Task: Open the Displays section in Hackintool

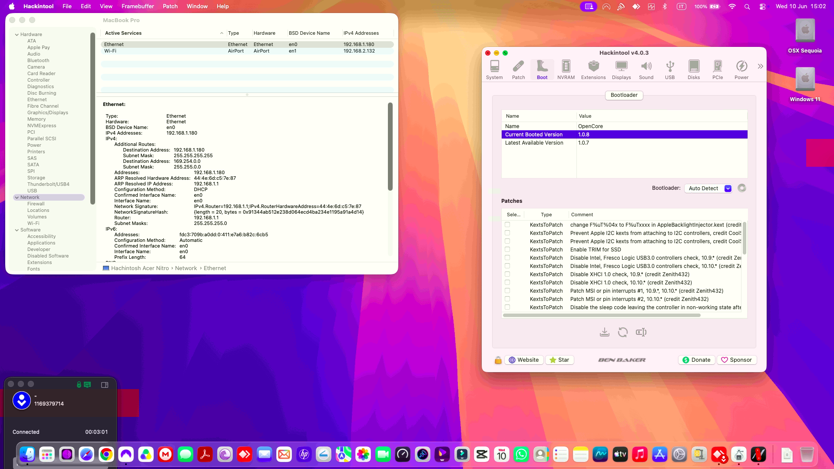Action: (x=621, y=69)
